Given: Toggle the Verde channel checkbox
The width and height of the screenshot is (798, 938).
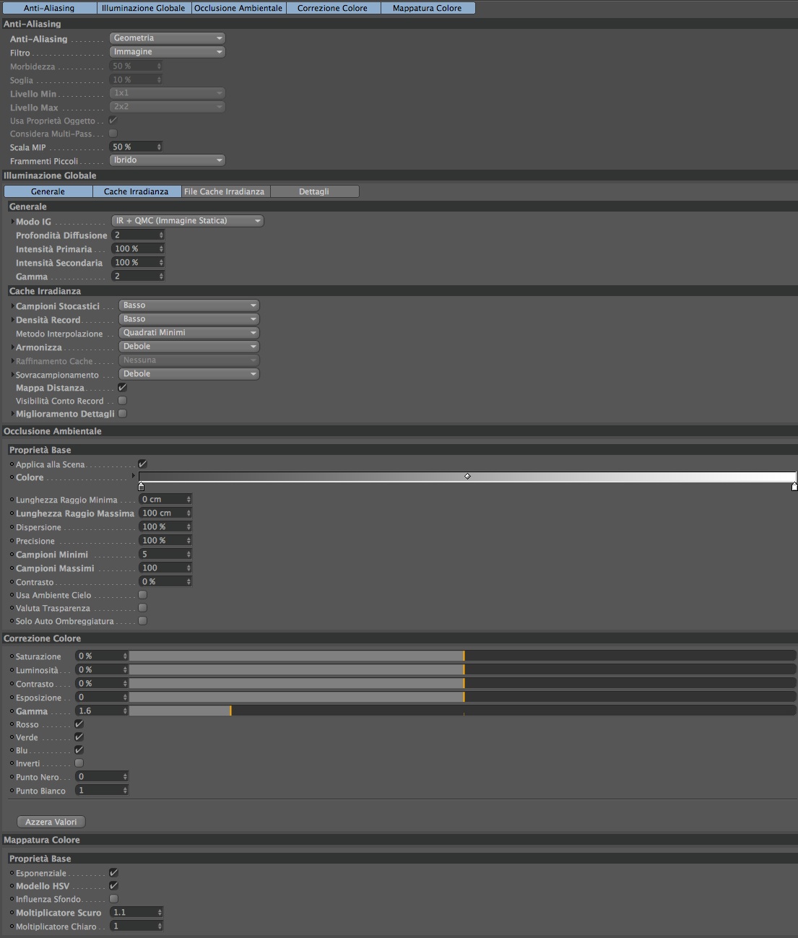Looking at the screenshot, I should coord(79,737).
